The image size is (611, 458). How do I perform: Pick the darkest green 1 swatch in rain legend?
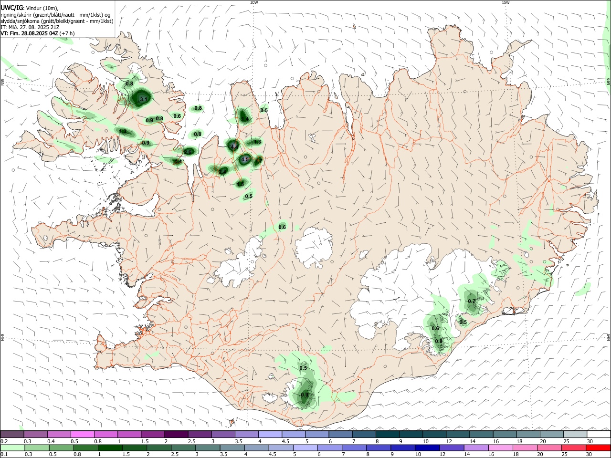pyautogui.click(x=110, y=448)
